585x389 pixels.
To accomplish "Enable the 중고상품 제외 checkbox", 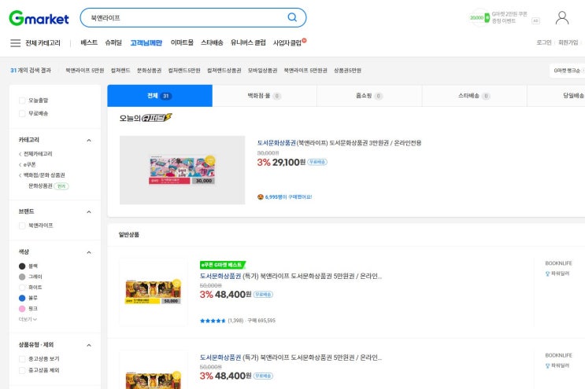I will pyautogui.click(x=22, y=370).
